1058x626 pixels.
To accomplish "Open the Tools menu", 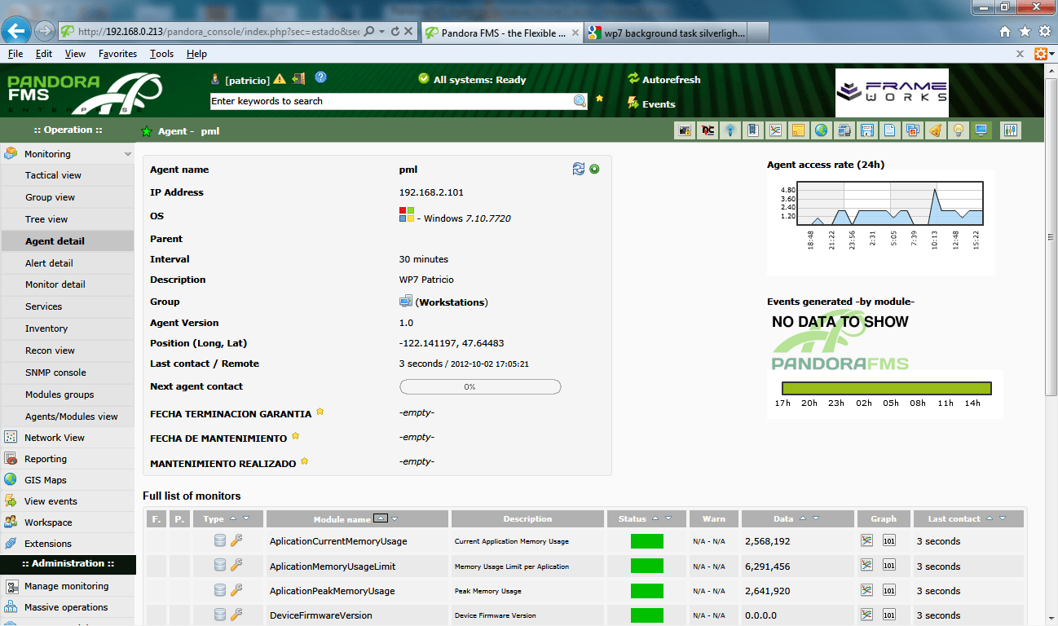I will pyautogui.click(x=161, y=54).
